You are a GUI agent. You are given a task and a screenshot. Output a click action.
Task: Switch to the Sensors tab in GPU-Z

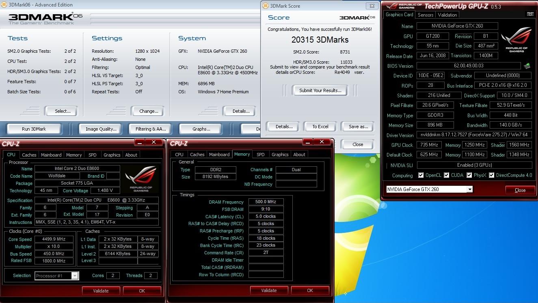(426, 15)
